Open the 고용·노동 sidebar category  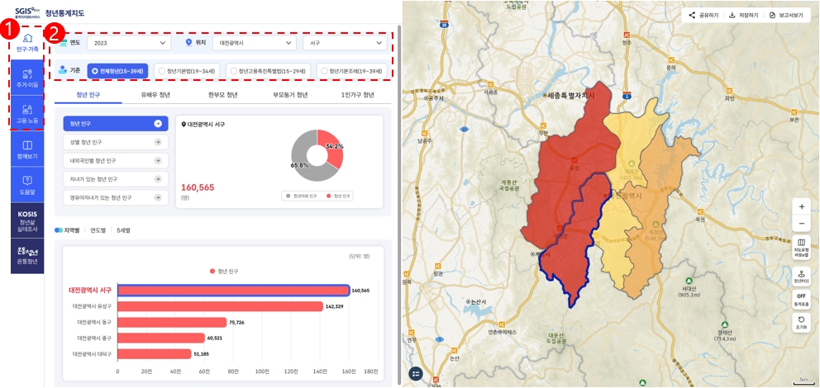(27, 113)
